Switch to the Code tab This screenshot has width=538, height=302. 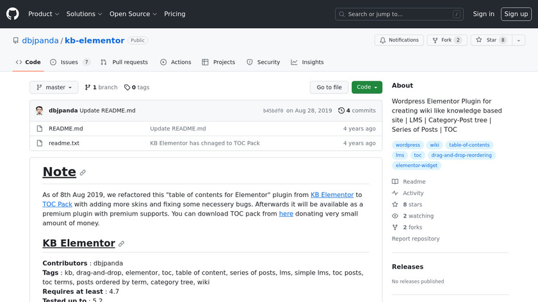[28, 62]
